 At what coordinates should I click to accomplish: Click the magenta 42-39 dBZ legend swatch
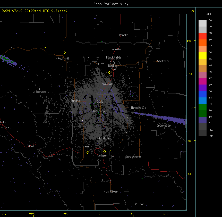pos(202,81)
